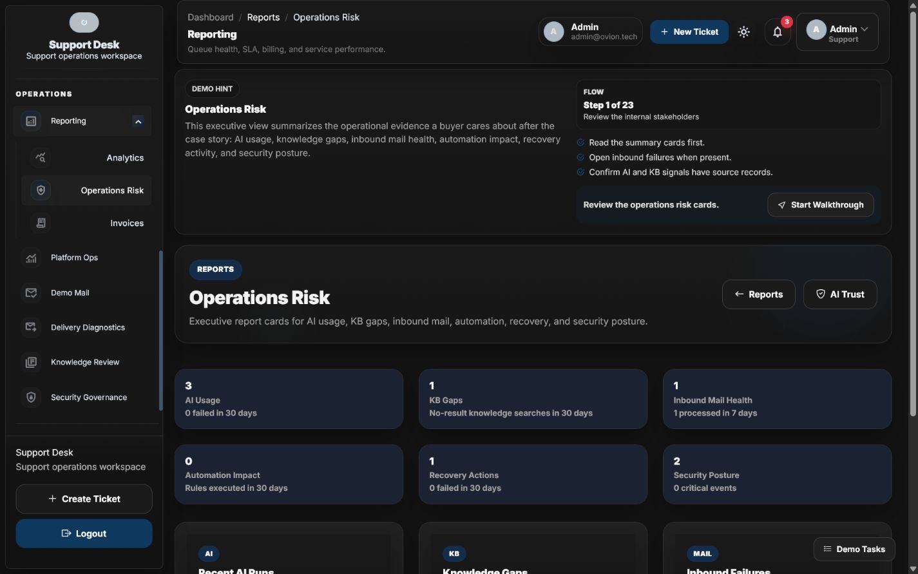Click the sidebar vertical scrollbar
The image size is (918, 574).
click(160, 330)
